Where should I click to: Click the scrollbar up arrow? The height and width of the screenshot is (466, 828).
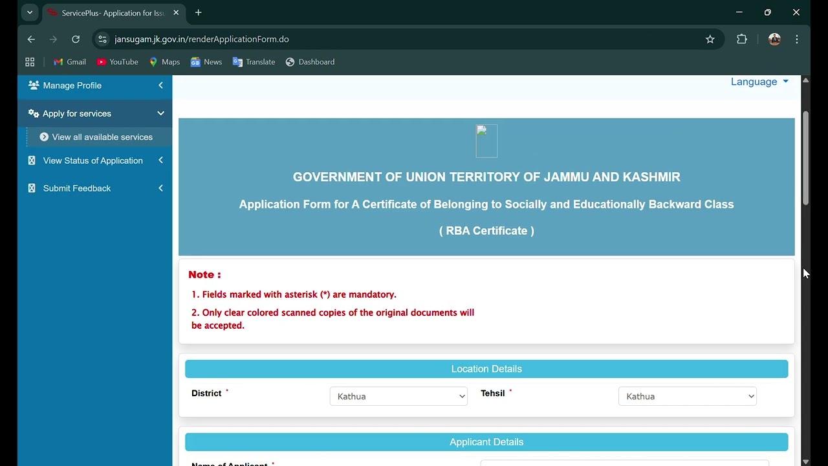pos(805,80)
